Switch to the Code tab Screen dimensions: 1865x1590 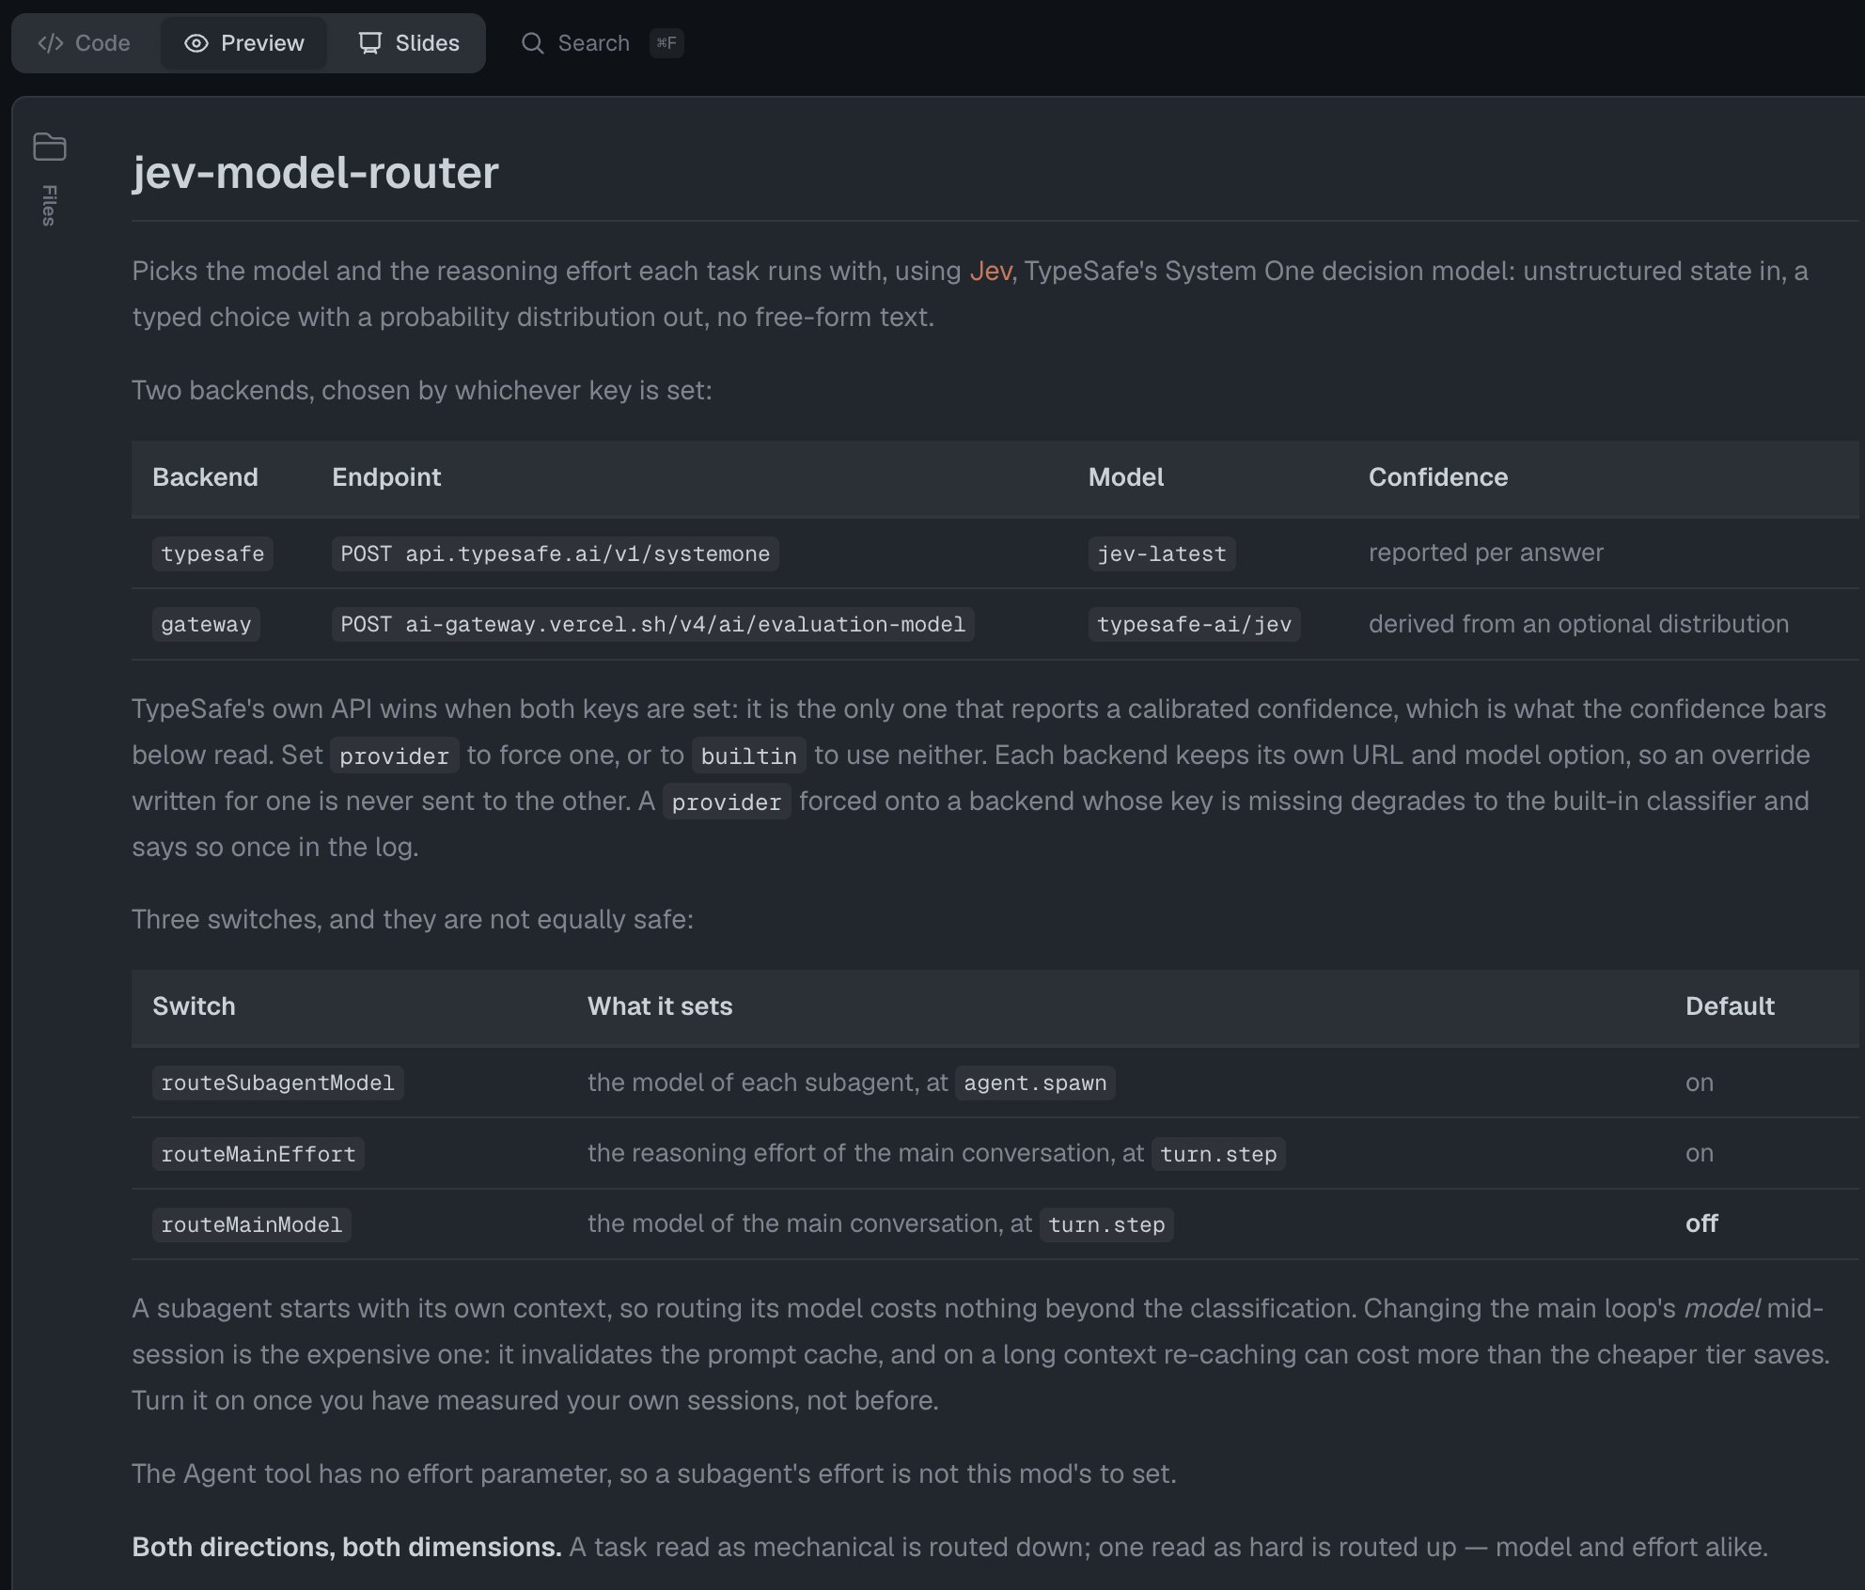click(85, 43)
